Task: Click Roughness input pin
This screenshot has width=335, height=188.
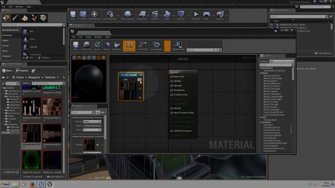Action: 172,90
